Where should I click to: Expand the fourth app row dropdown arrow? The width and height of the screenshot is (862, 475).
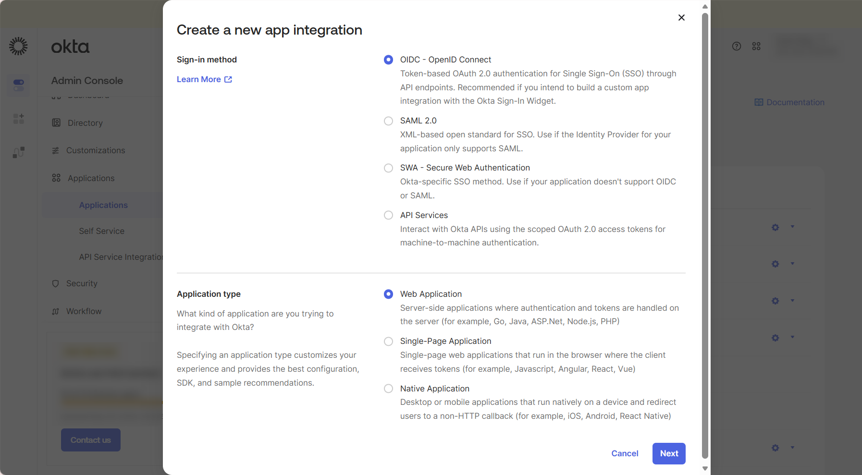tap(792, 337)
